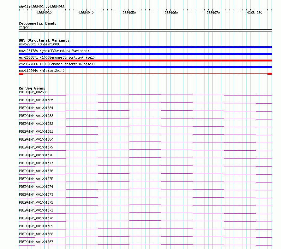Click the nsv522001 (Shaikh2009) variant label
Screen dimensions: 281x249
[40, 44]
